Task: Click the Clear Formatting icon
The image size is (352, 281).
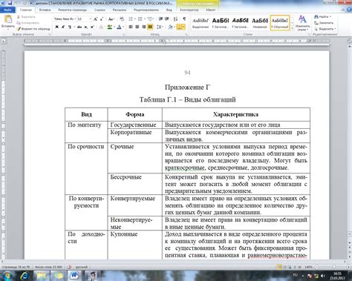Action: pyautogui.click(x=122, y=19)
